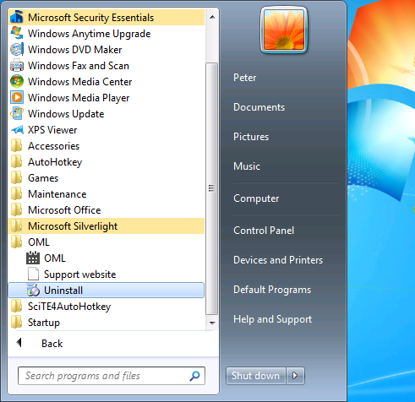415x402 pixels.
Task: Click the Windows Fax and Scan icon
Action: [x=17, y=66]
